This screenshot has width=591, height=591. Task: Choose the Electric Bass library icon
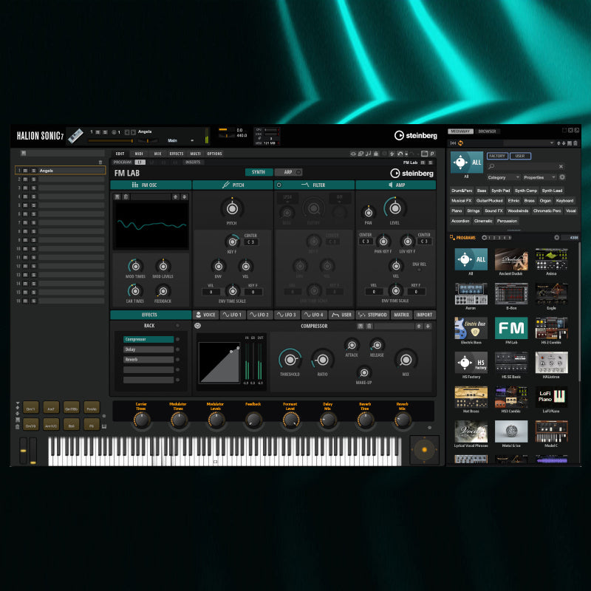(471, 328)
